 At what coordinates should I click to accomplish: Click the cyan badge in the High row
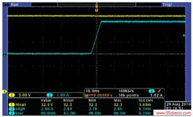point(12,109)
